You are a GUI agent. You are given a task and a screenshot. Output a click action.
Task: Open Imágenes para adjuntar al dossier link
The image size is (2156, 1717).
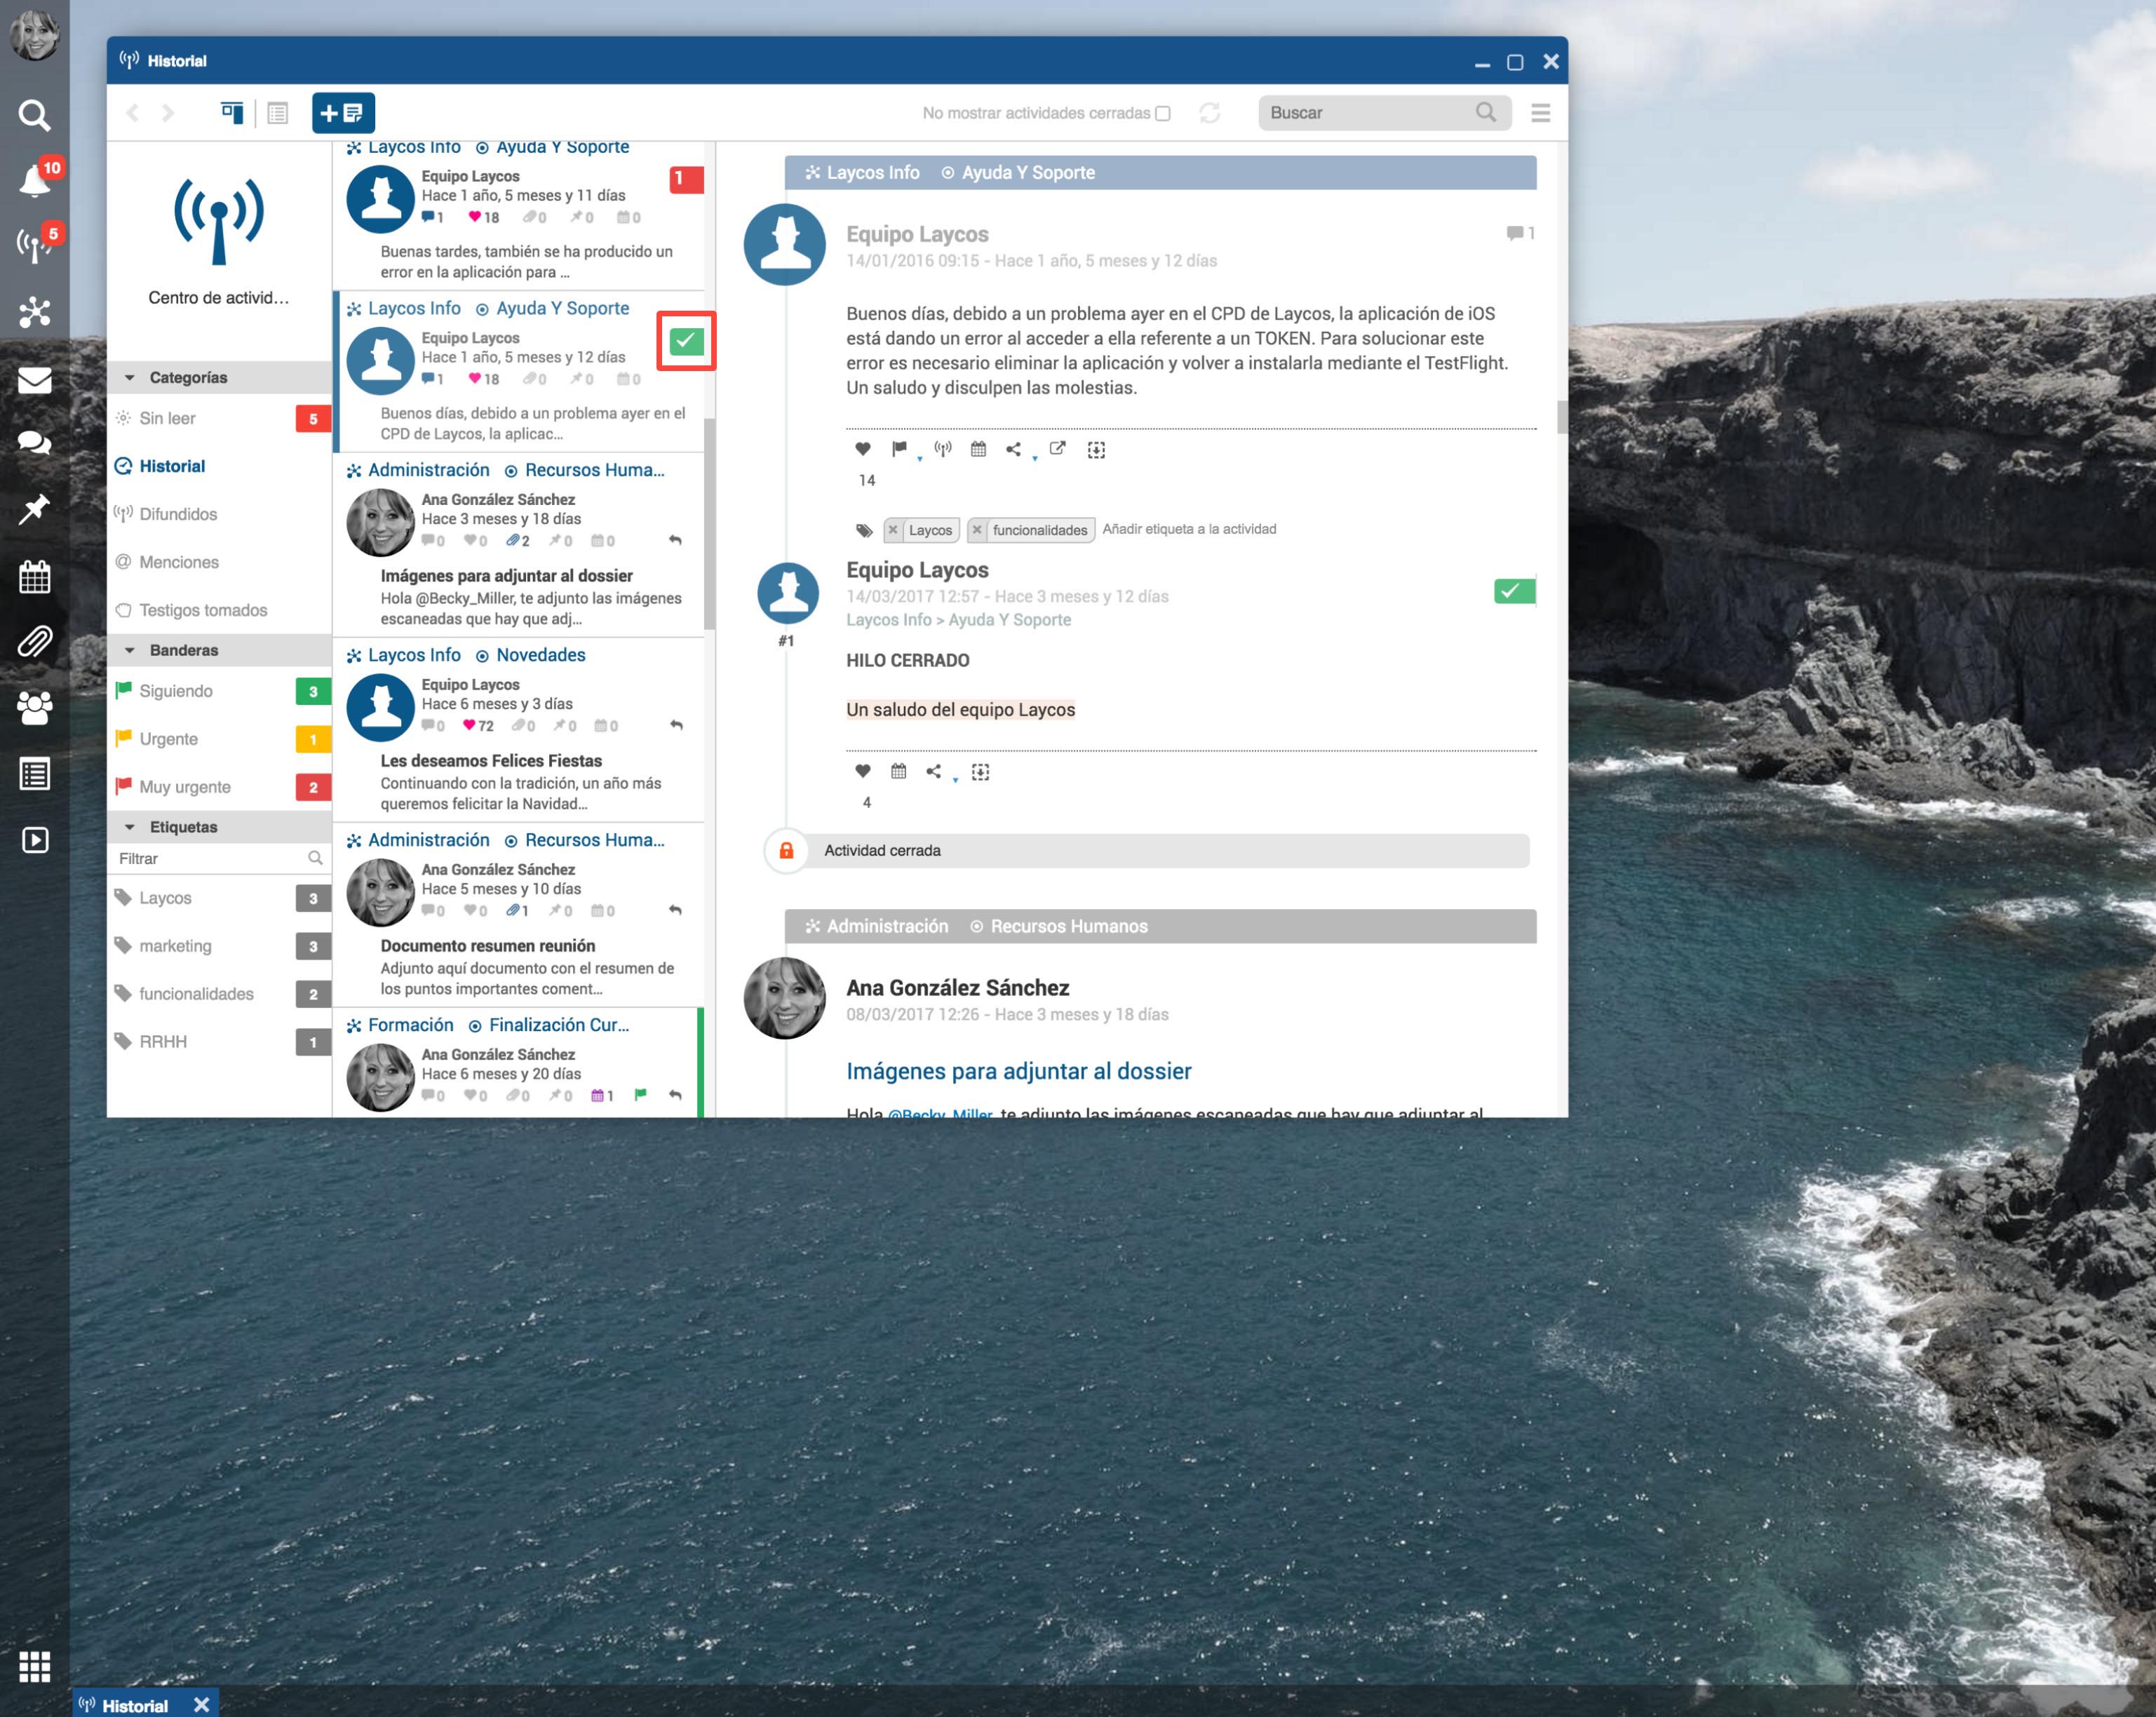coord(1018,1071)
